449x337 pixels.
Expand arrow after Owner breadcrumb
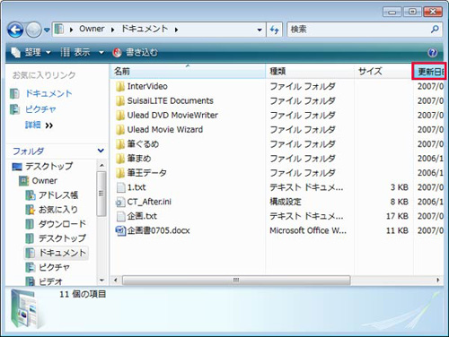(113, 30)
